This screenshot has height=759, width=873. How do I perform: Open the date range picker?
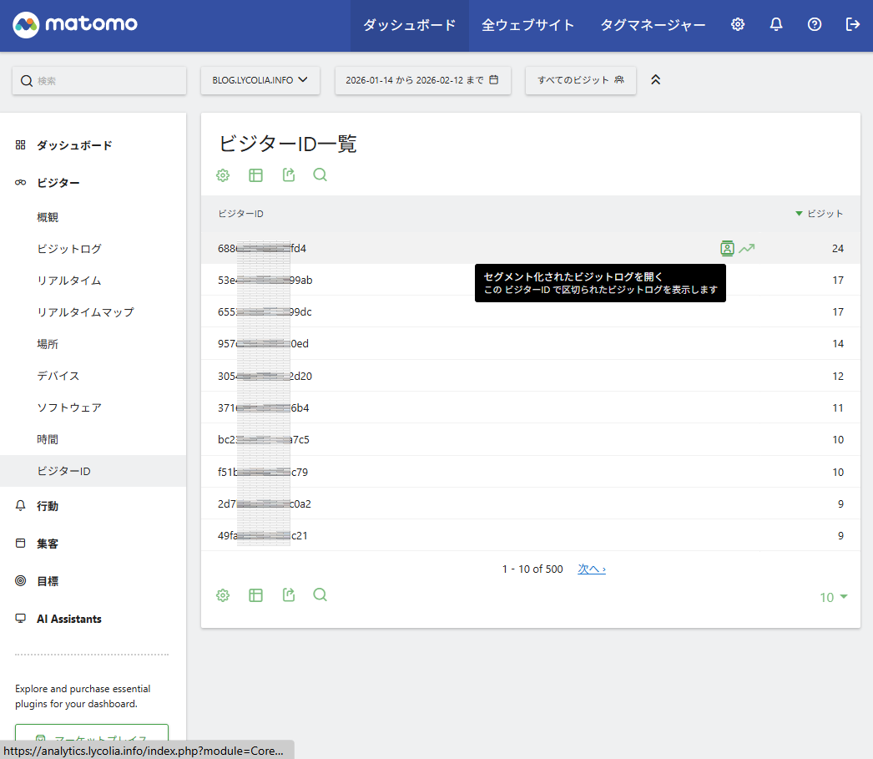422,80
